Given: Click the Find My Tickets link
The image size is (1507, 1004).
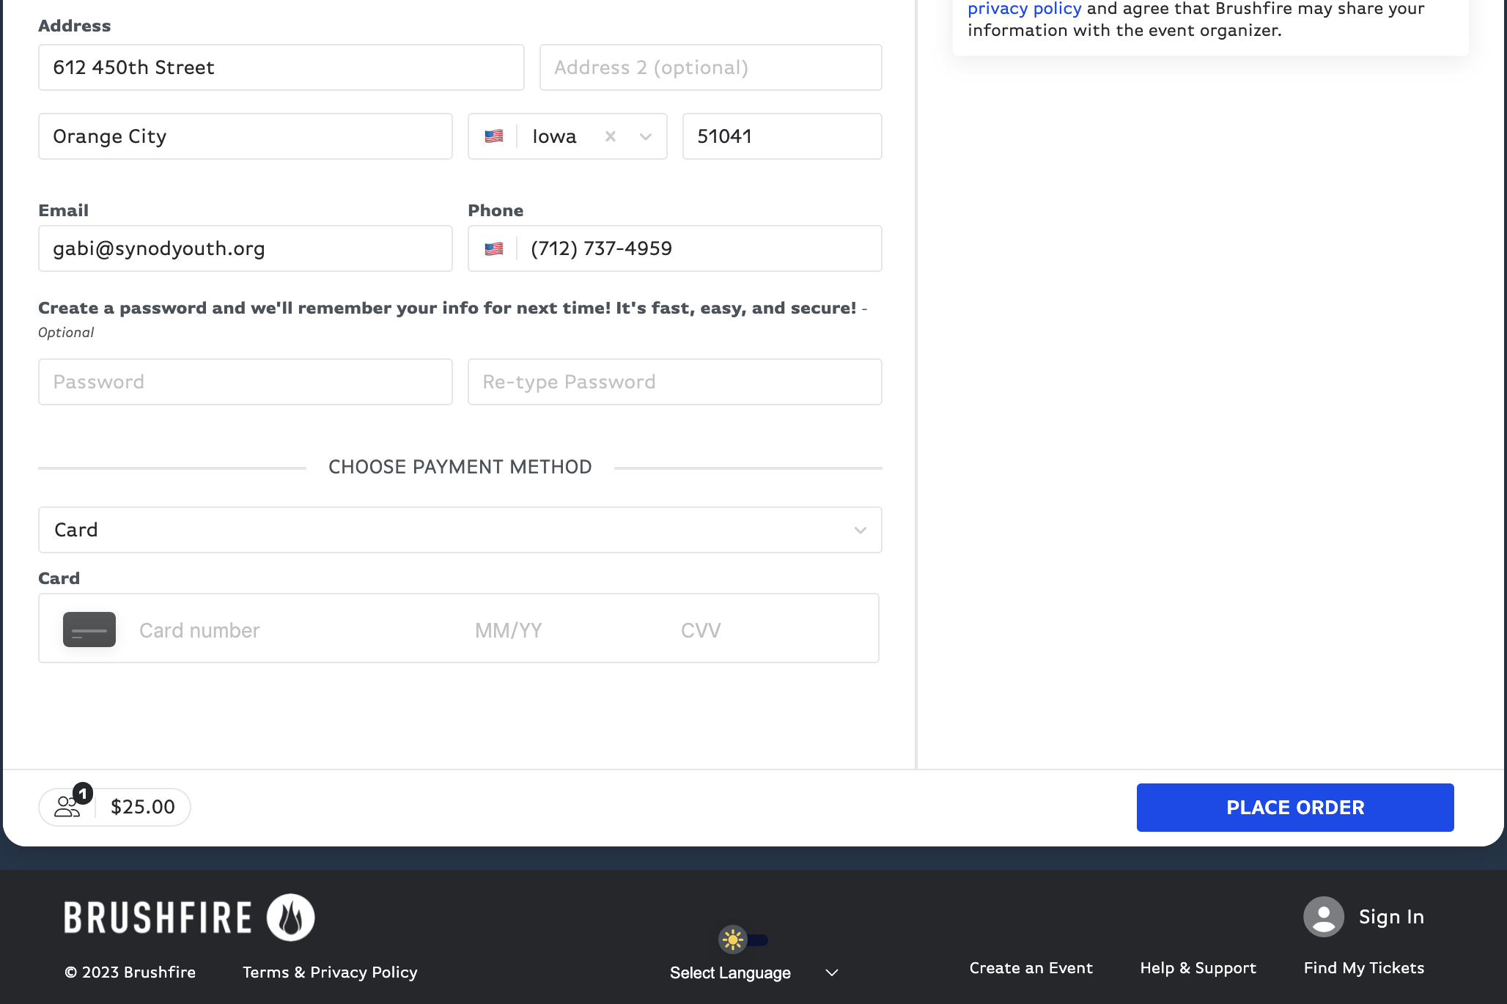Looking at the screenshot, I should 1363,968.
